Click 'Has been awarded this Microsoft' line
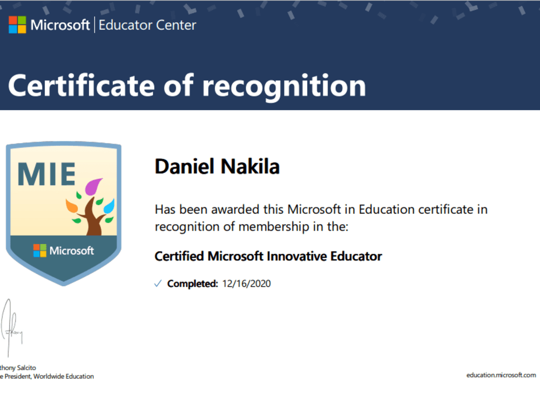 coord(321,210)
